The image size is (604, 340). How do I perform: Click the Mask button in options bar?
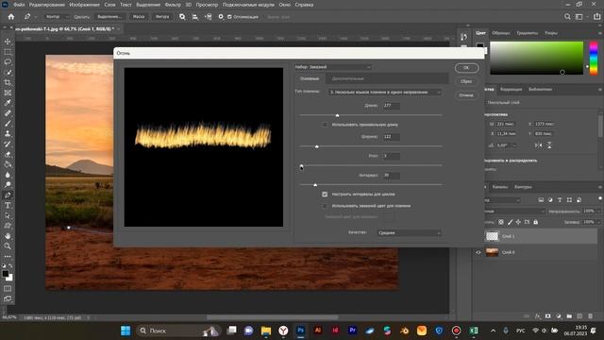tap(139, 17)
